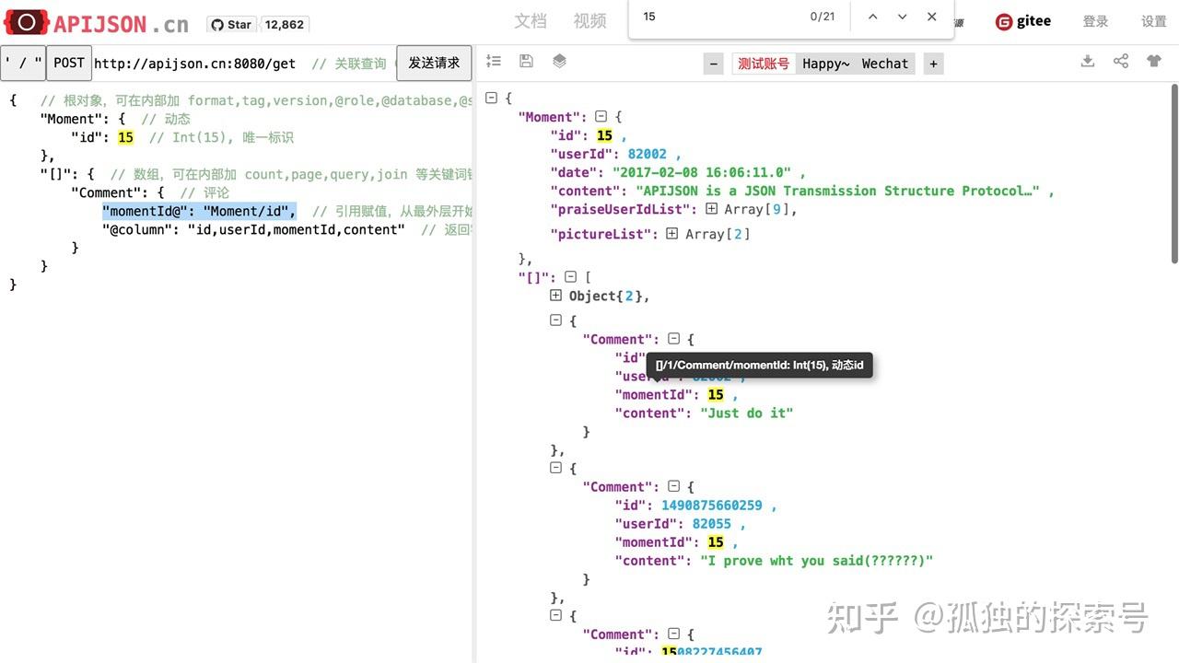Expand the Object{2} item

555,296
